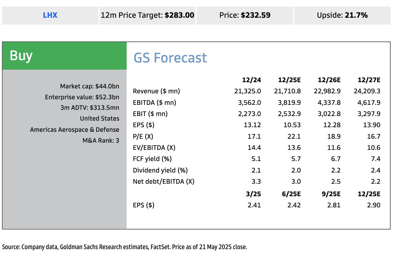398x257 pixels.
Task: Select the 3/25 quarterly EPS value 2.41
Action: [x=255, y=205]
